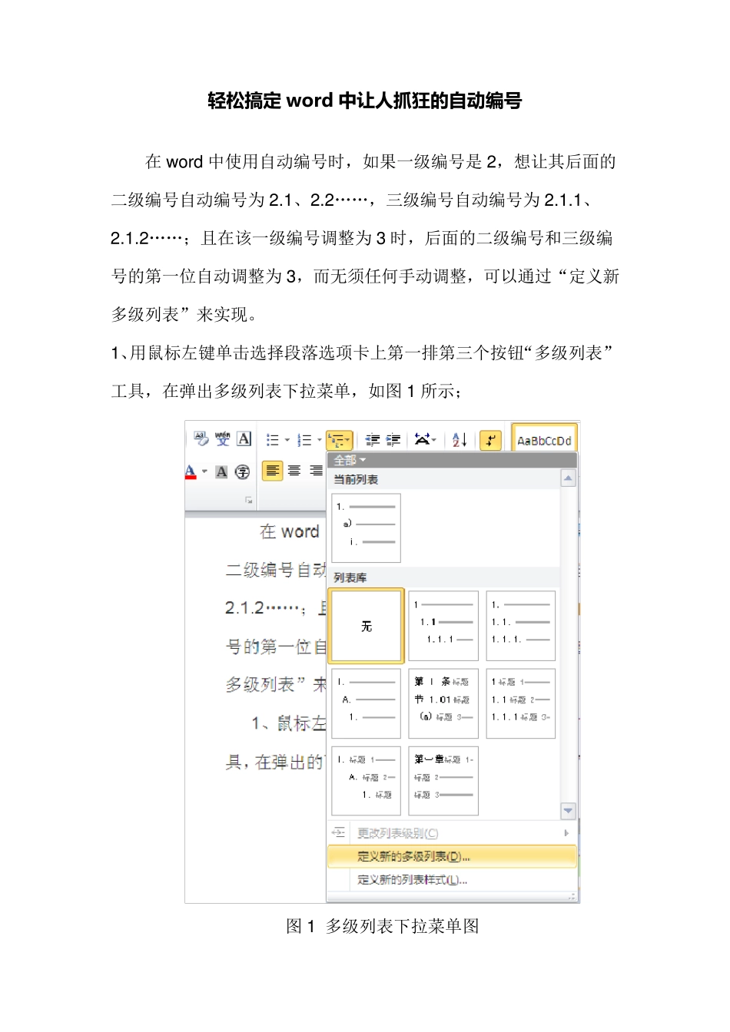Viewport: 730px width, 1032px height.
Task: Open 更改列表级别(C) submenu
Action: point(452,833)
